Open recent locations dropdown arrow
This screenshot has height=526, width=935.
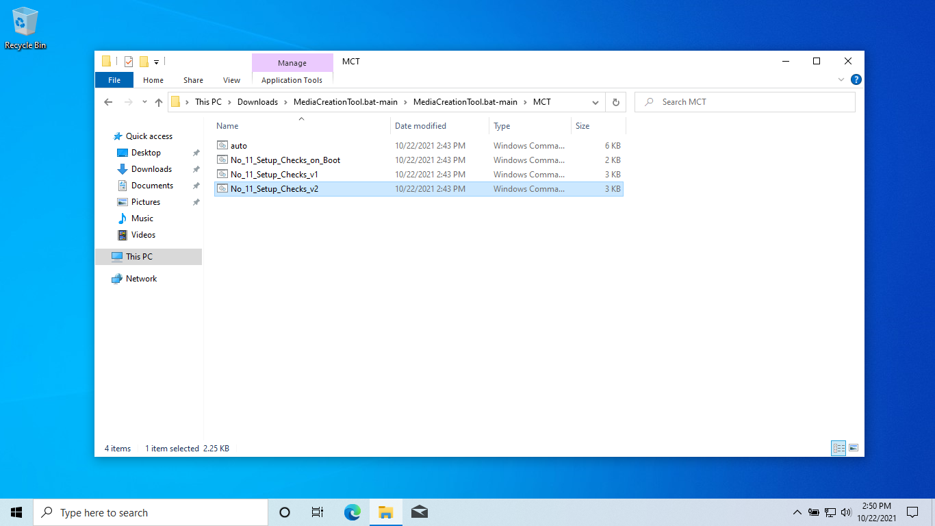[x=144, y=102]
